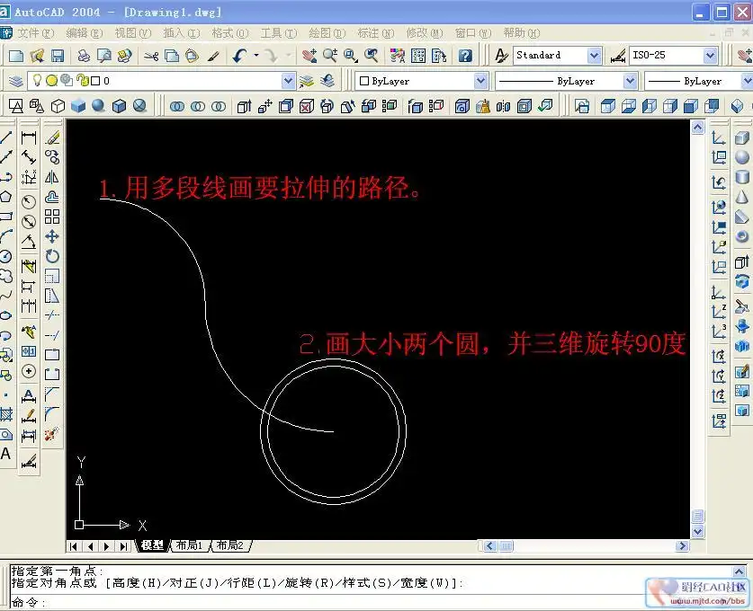Open the ByLayer color dropdown

pos(480,81)
